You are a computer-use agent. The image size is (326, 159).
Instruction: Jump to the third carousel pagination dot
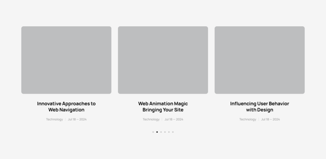click(x=161, y=132)
